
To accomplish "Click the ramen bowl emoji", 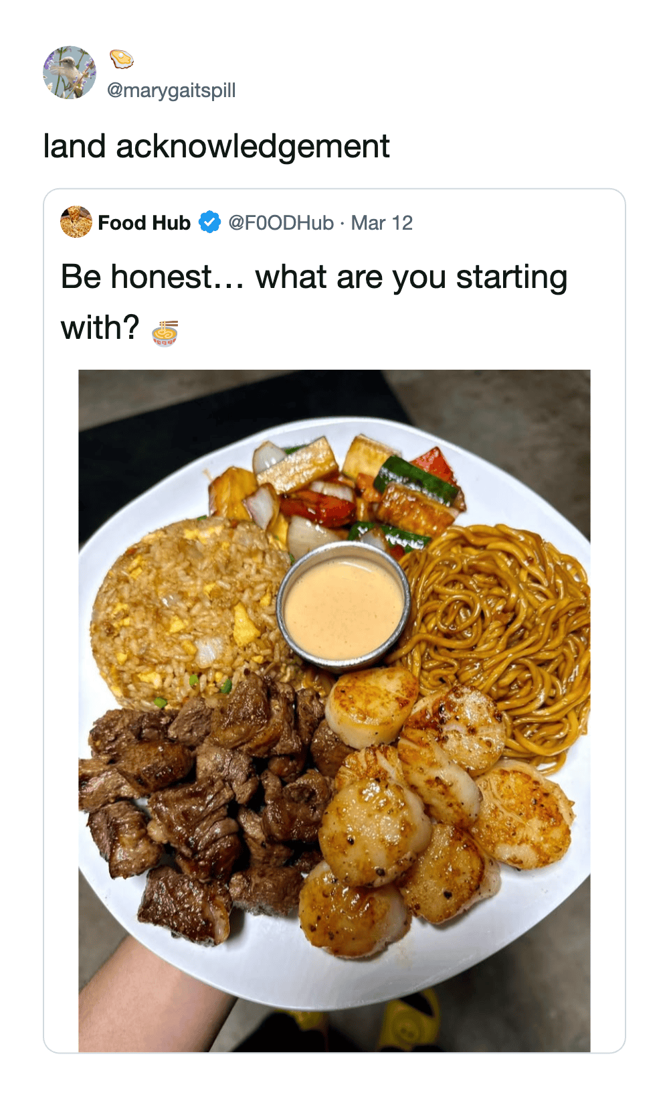I will [x=165, y=333].
